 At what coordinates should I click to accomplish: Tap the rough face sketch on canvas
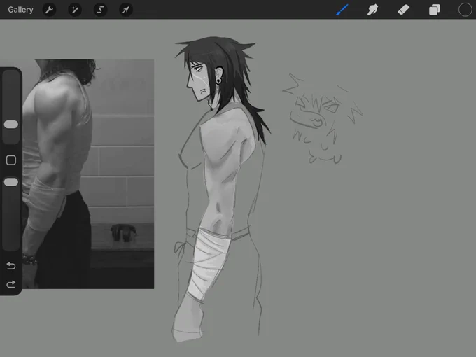point(323,119)
